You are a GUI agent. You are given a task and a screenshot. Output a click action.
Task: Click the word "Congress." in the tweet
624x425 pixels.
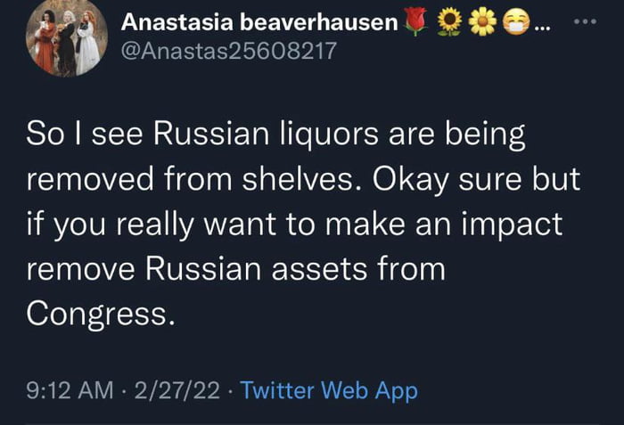pos(97,310)
